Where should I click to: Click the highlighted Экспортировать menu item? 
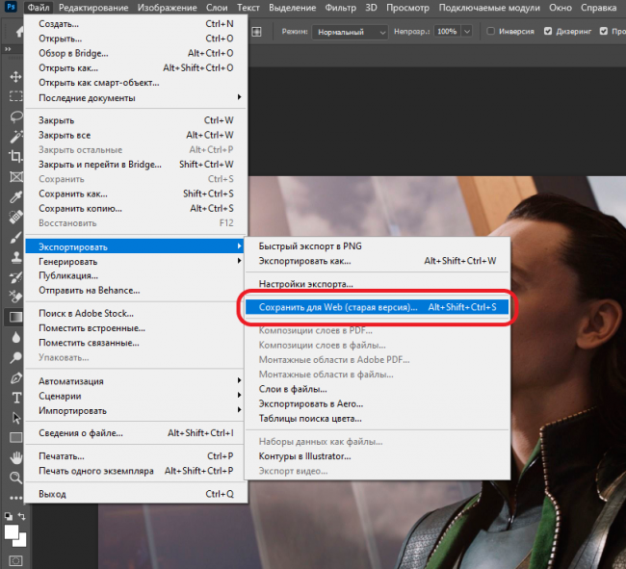(x=136, y=246)
